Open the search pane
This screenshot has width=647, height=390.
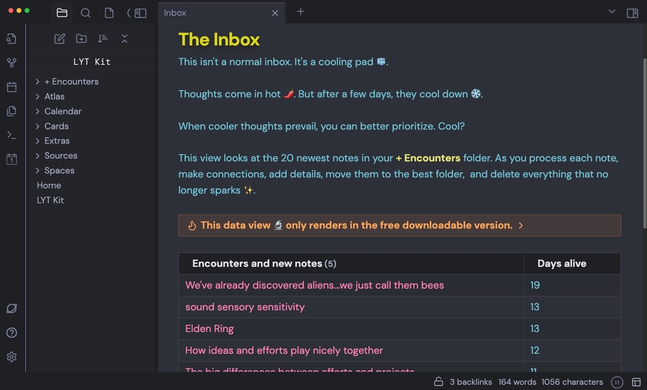coord(86,13)
